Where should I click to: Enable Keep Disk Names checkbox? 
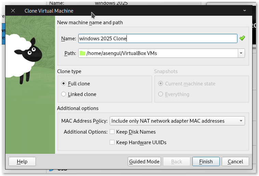coord(112,132)
